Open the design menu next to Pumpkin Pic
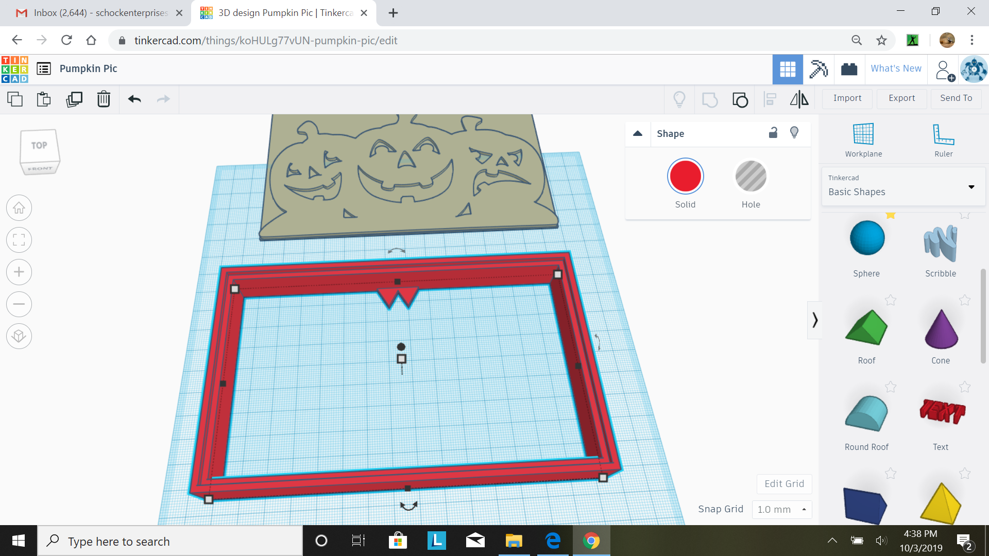Screen dimensions: 989x556 [44, 68]
